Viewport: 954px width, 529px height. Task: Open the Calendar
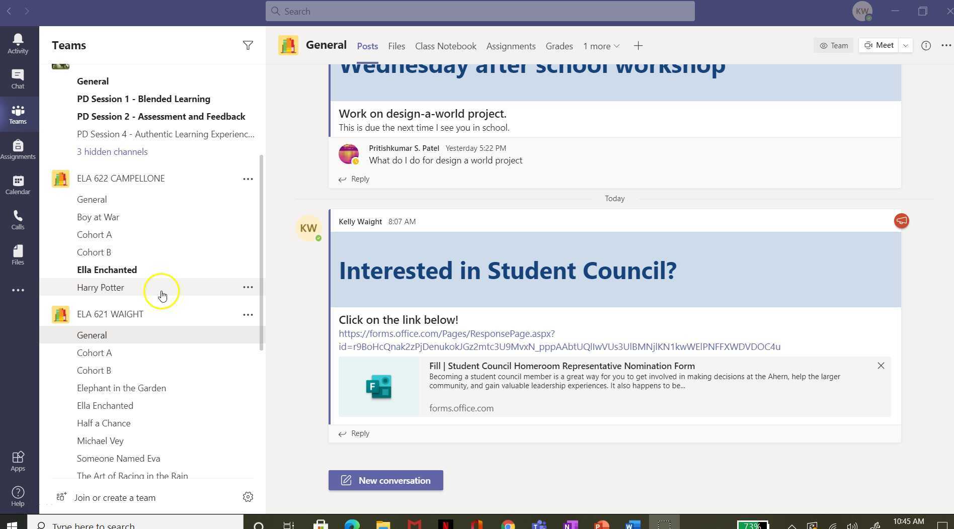coord(18,184)
